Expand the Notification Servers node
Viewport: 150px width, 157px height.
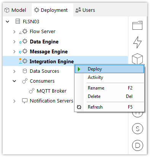[x=14, y=101]
